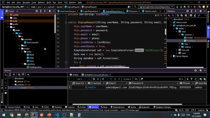Expand the user_role table in Database tree

[177, 50]
